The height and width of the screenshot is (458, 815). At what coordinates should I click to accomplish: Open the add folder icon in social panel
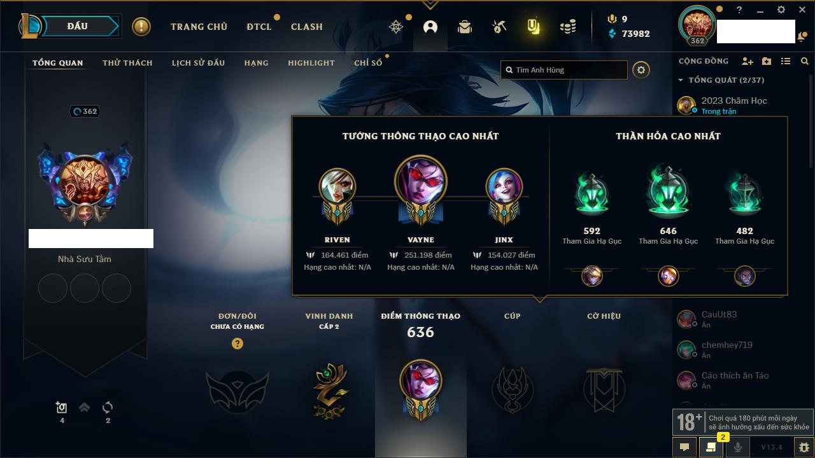click(767, 61)
